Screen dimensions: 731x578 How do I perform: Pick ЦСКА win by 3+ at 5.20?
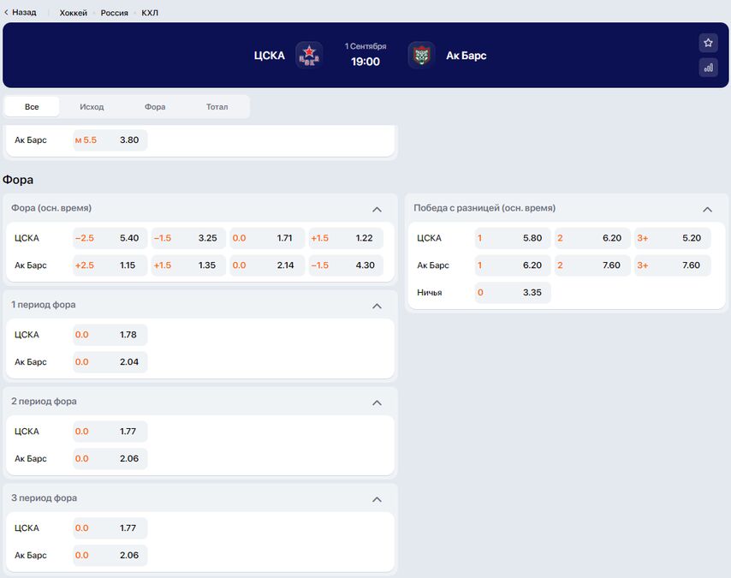pyautogui.click(x=672, y=238)
